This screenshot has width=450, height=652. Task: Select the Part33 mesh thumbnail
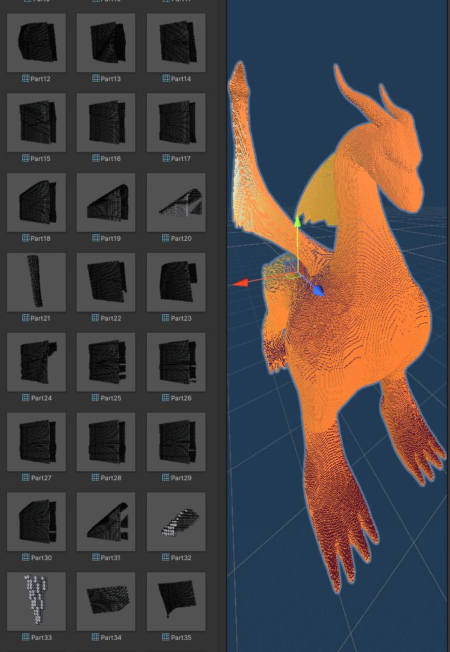tap(36, 602)
